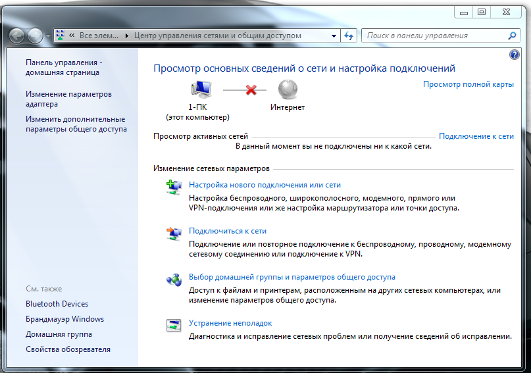Viewport: 531px width, 373px height.
Task: Expand the address bar history dropdown
Action: [334, 36]
